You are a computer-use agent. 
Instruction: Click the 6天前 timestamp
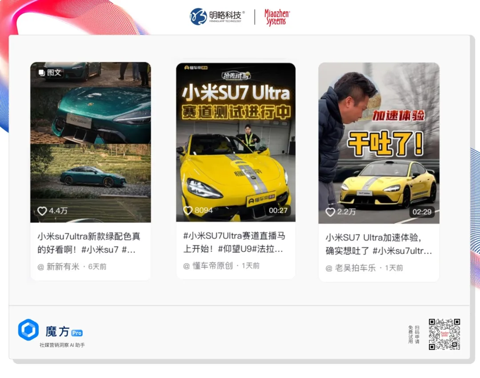coord(97,267)
